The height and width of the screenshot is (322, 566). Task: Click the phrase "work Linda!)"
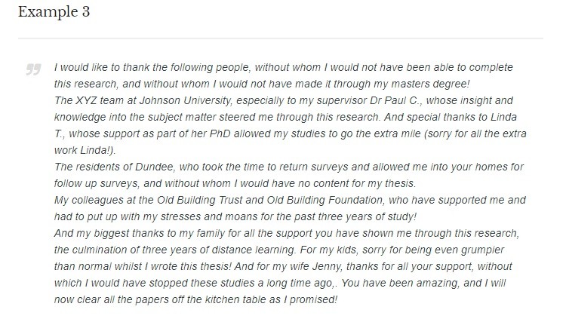point(85,150)
